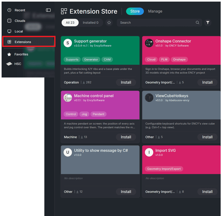This screenshot has width=222, height=216.
Task: Click the Extension Store grid icon
Action: coord(64,11)
